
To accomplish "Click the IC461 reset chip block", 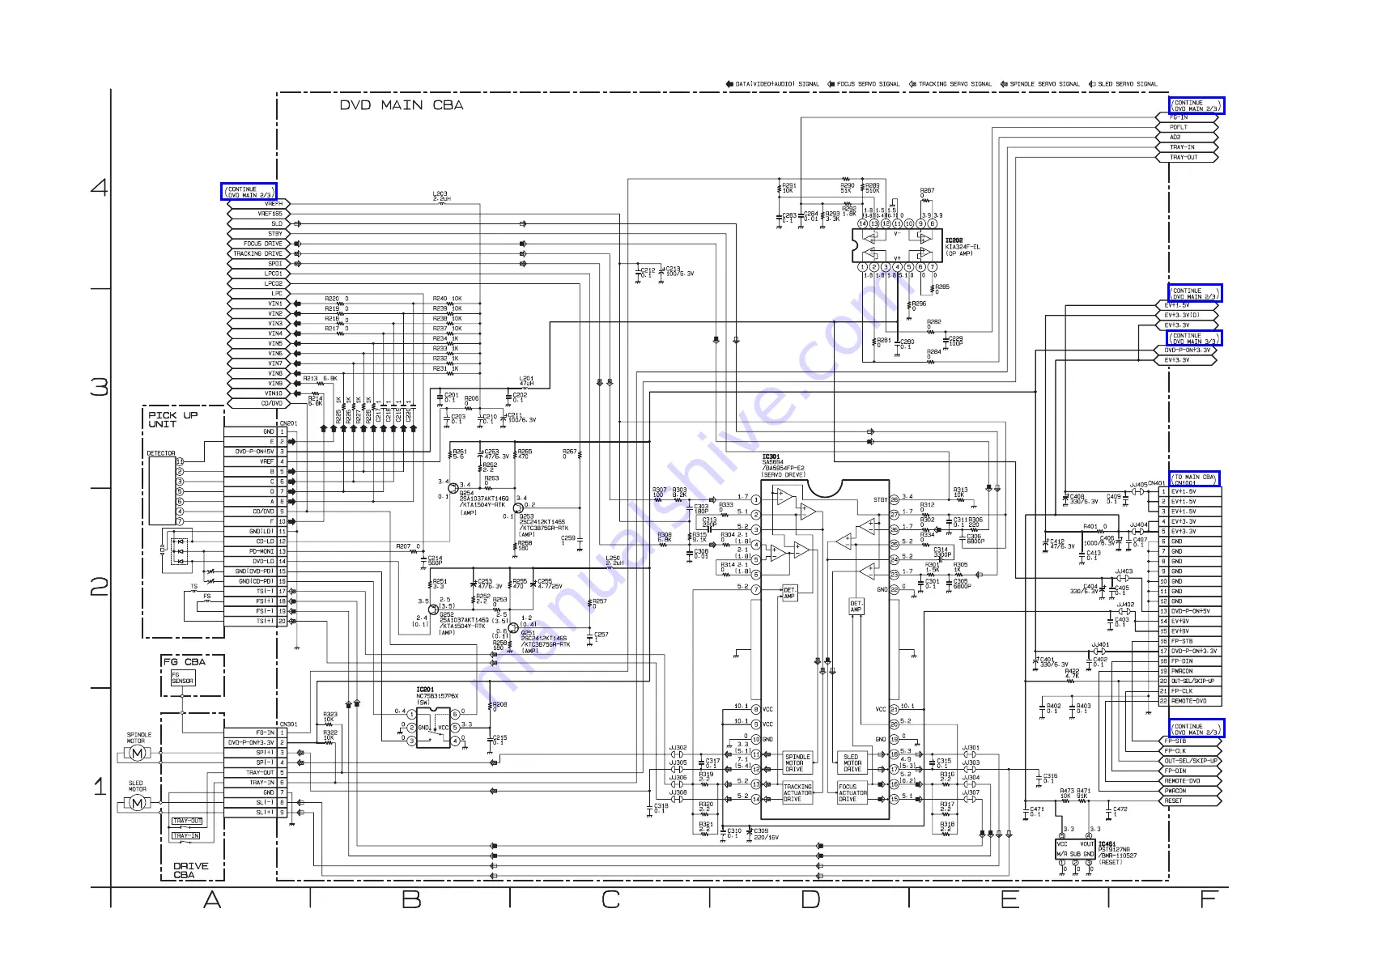I will tap(1075, 849).
